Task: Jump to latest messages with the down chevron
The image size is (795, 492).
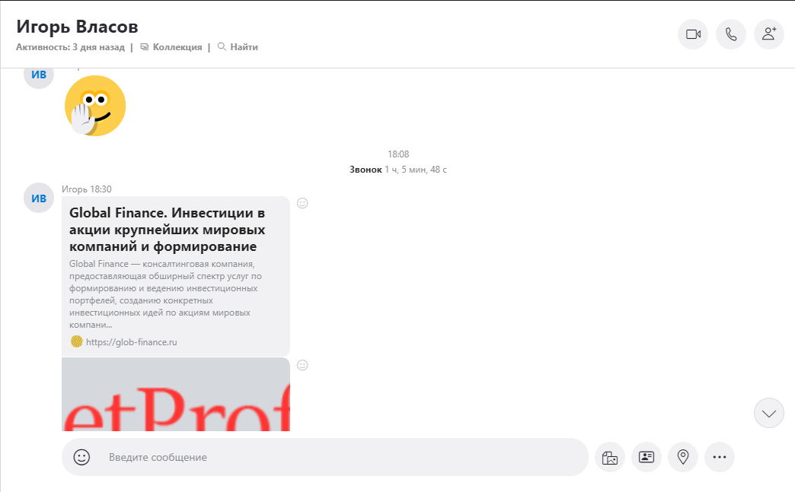Action: point(768,413)
